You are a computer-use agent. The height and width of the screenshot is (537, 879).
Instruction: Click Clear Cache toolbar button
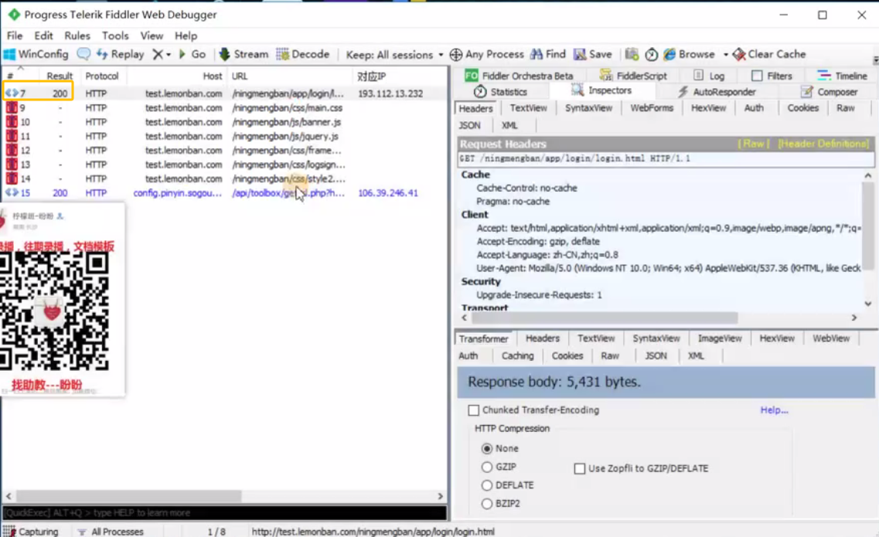tap(769, 54)
